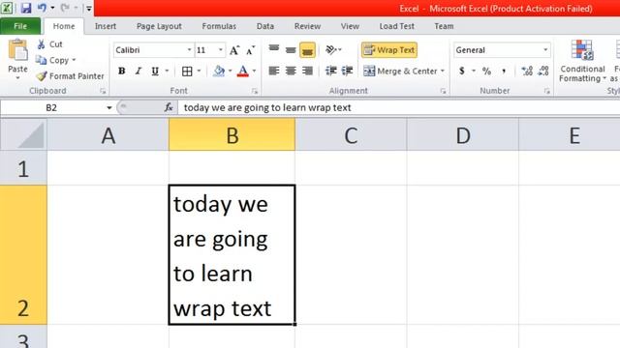Open the Customize Quick Access Toolbar dropdown
The height and width of the screenshot is (348, 620).
pyautogui.click(x=89, y=9)
